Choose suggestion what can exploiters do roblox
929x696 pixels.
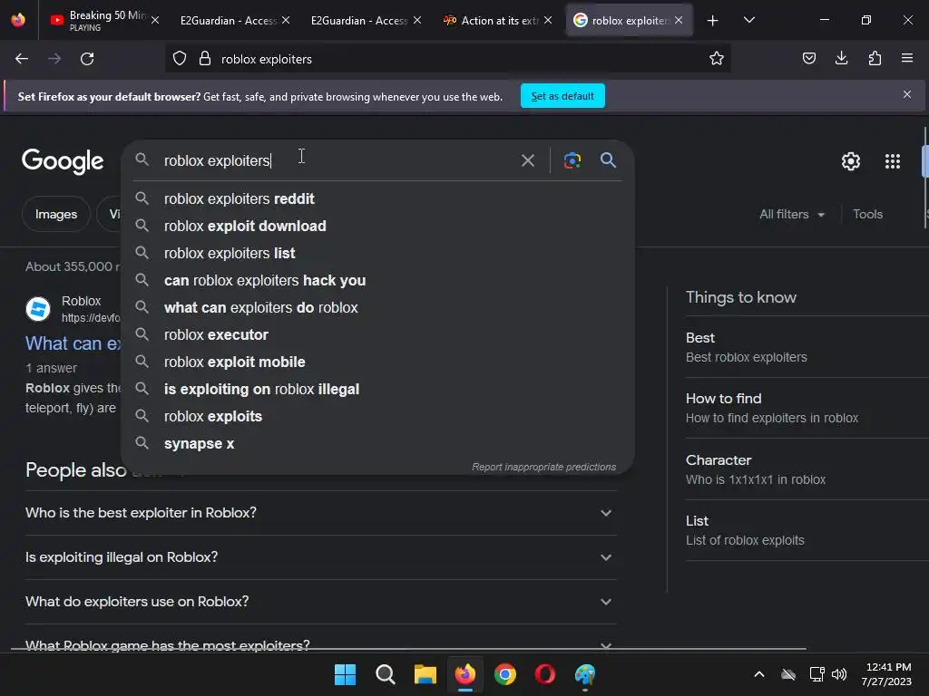tap(377, 308)
